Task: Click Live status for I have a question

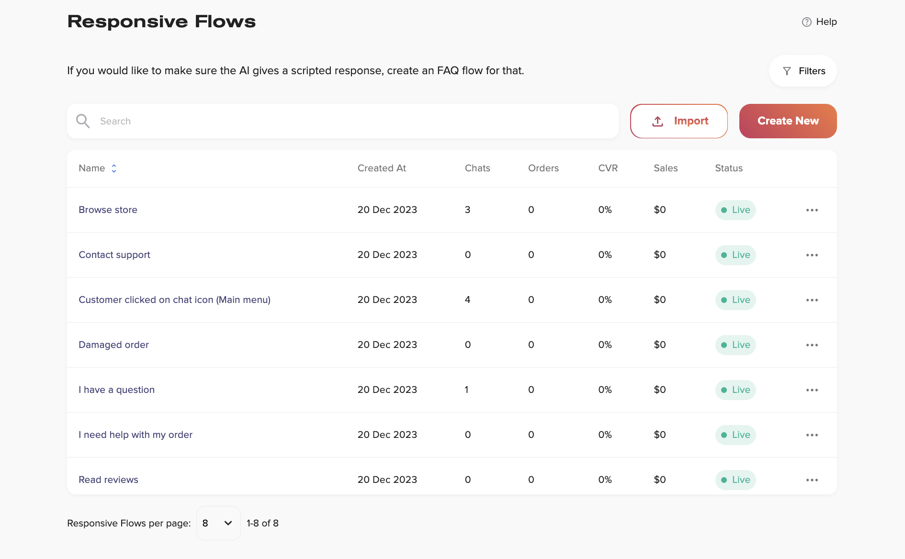Action: (735, 390)
